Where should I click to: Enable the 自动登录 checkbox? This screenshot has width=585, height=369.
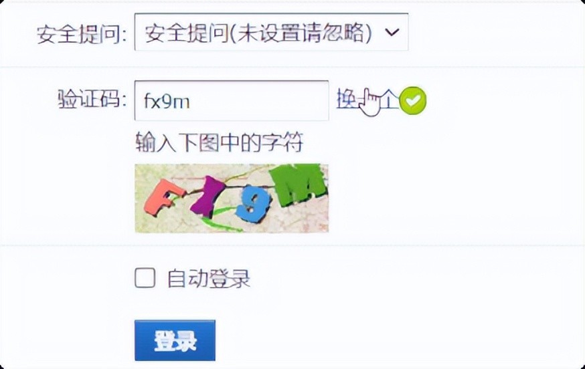tap(145, 277)
